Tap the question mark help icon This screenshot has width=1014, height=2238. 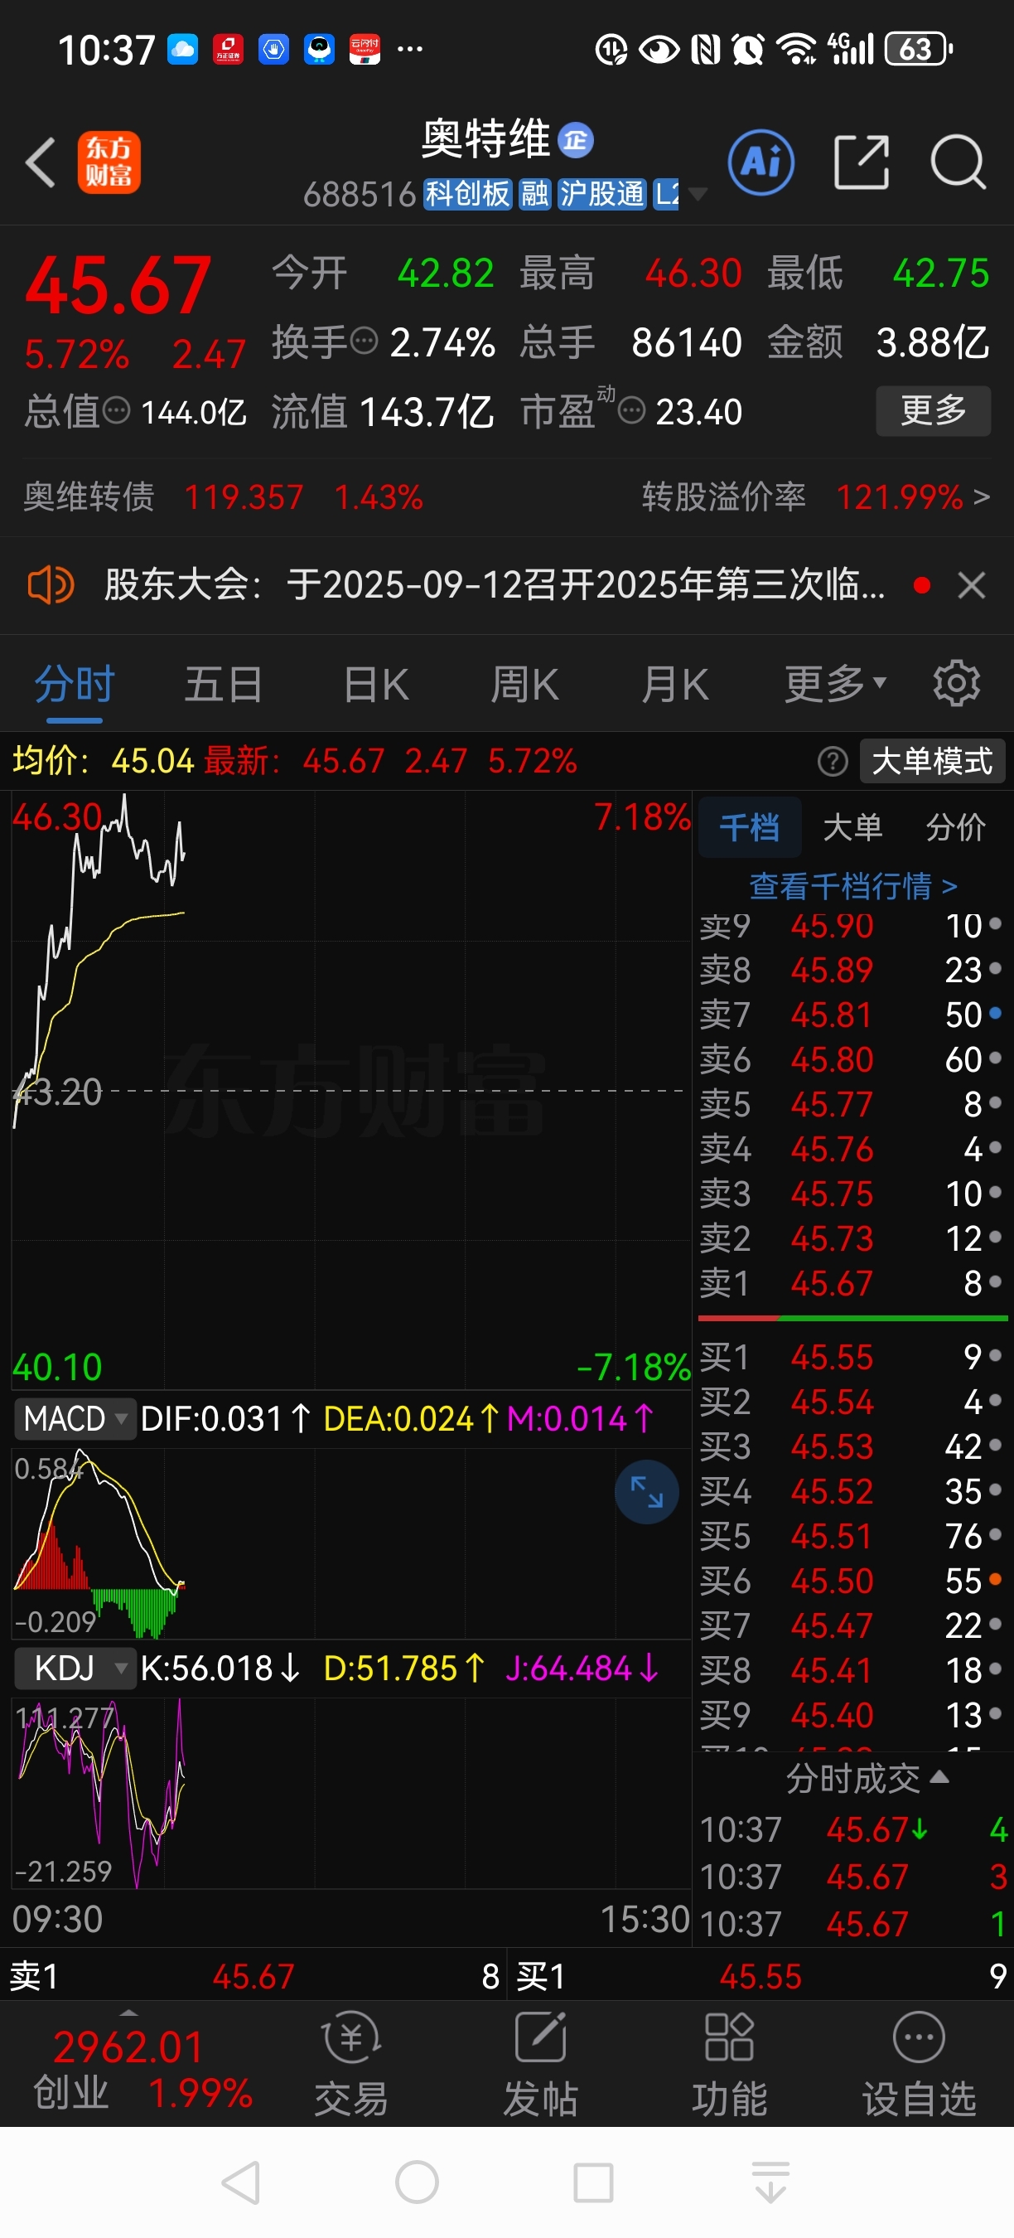click(x=833, y=762)
